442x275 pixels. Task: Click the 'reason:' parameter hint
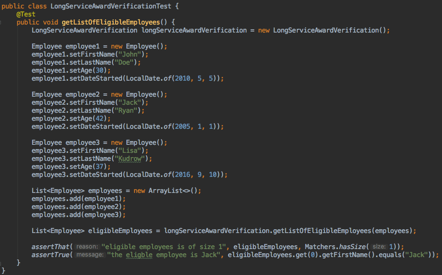pyautogui.click(x=87, y=247)
